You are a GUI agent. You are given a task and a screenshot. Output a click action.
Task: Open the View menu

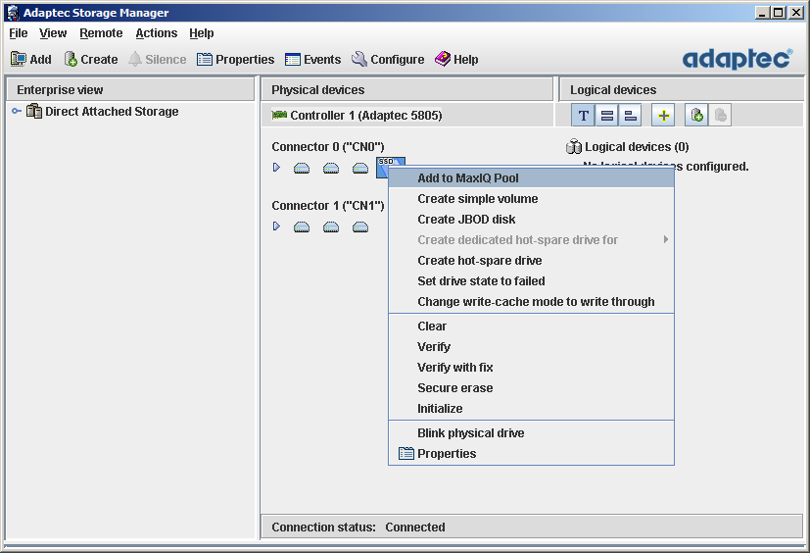click(x=53, y=33)
